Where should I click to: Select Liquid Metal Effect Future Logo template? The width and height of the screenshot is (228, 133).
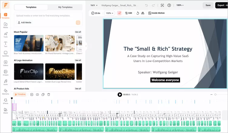pyautogui.click(x=29, y=72)
